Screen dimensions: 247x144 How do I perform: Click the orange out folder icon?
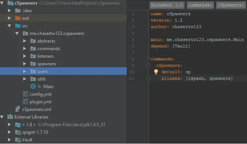coord(18,18)
